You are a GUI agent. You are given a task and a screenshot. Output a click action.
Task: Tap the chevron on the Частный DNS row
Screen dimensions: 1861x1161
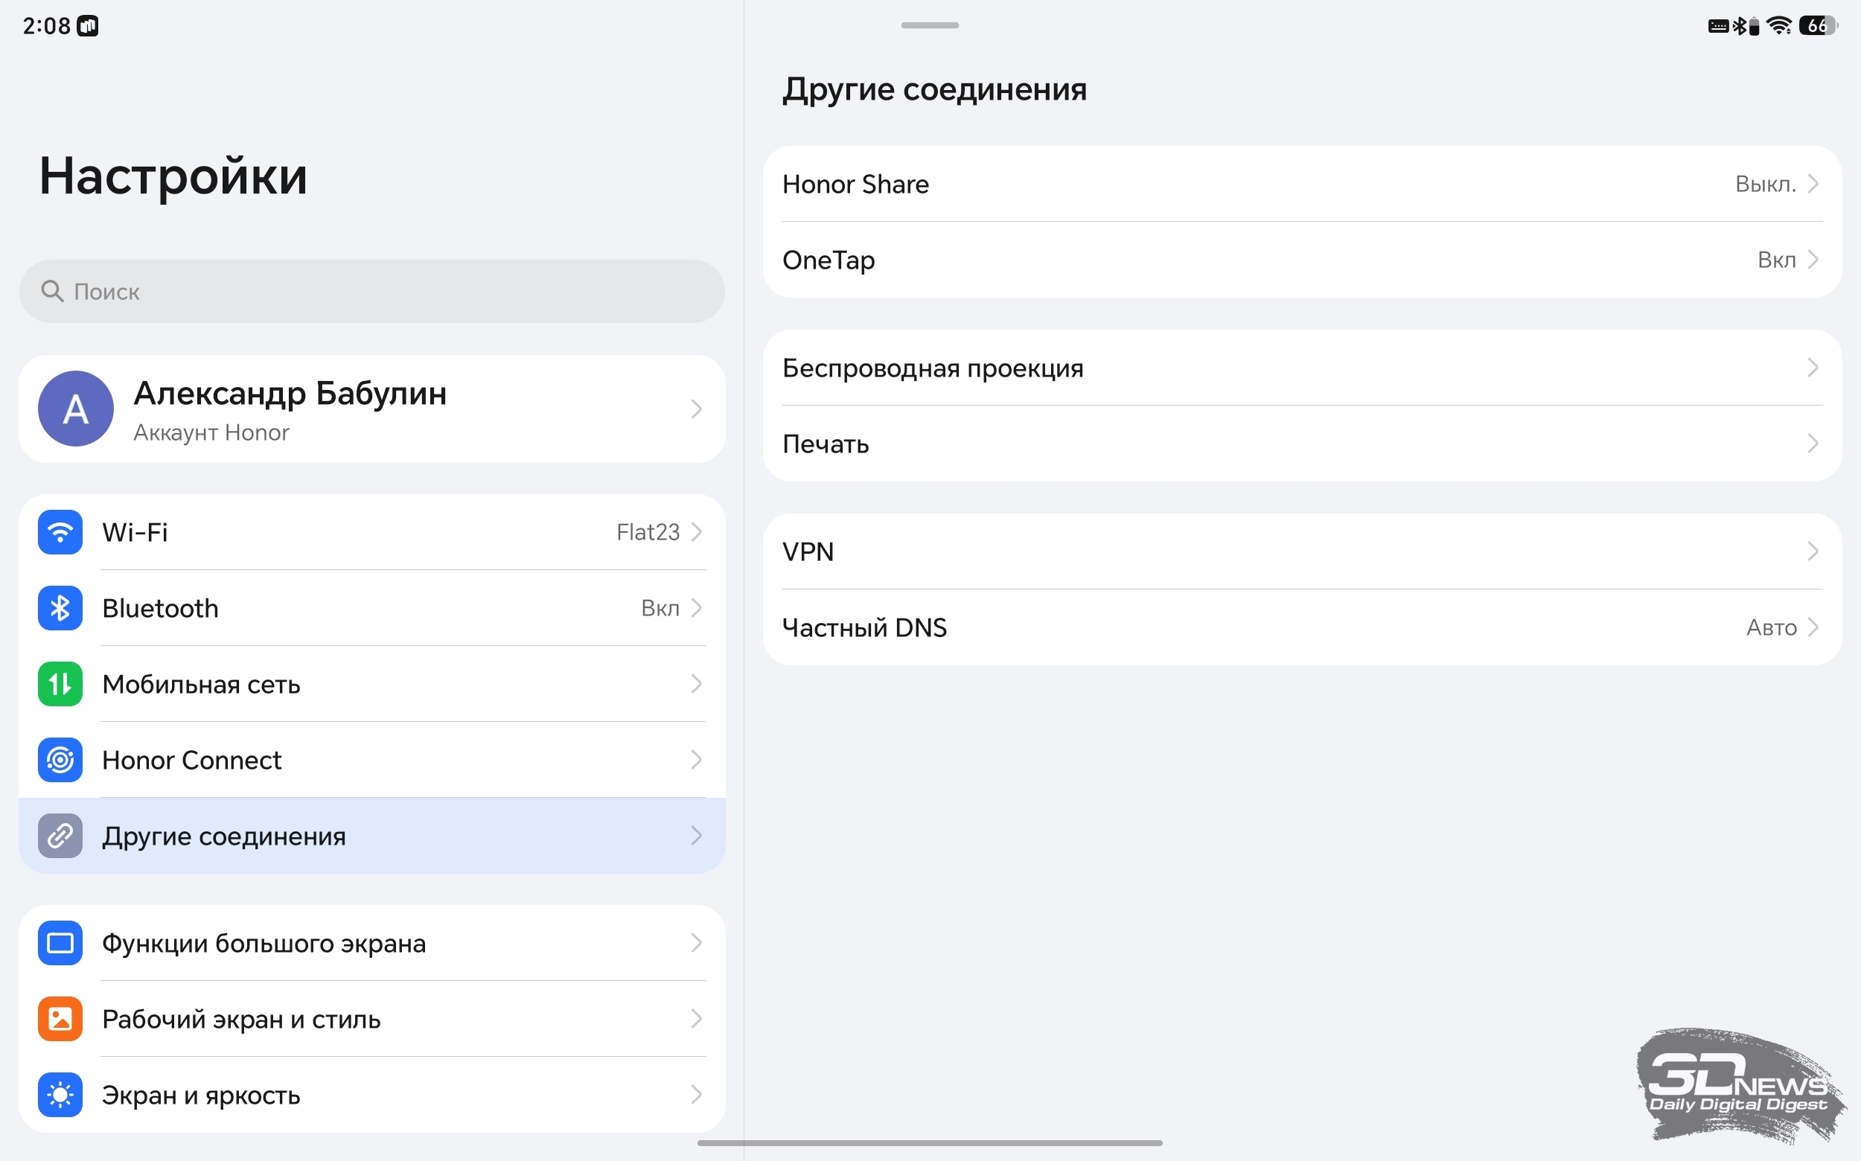pyautogui.click(x=1813, y=627)
